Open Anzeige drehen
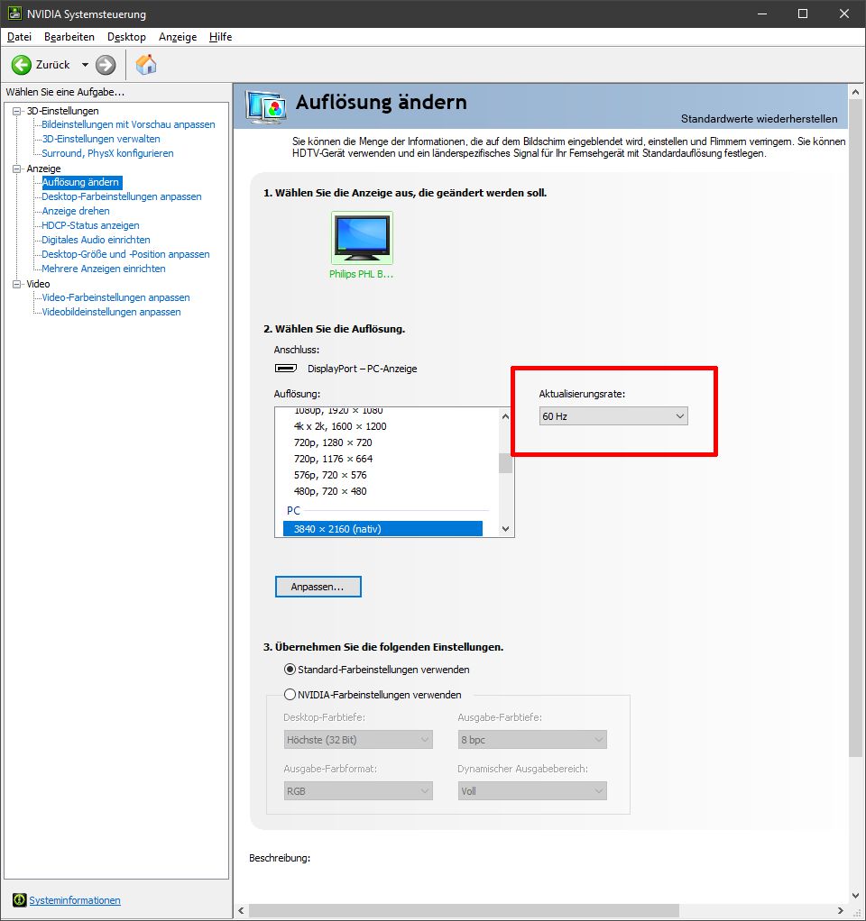This screenshot has height=921, width=866. click(75, 211)
